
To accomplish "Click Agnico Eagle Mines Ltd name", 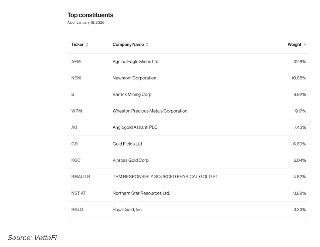I will click(x=135, y=62).
